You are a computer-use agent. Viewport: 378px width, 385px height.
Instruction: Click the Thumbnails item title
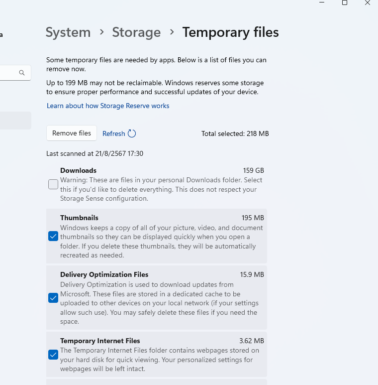[x=79, y=218]
